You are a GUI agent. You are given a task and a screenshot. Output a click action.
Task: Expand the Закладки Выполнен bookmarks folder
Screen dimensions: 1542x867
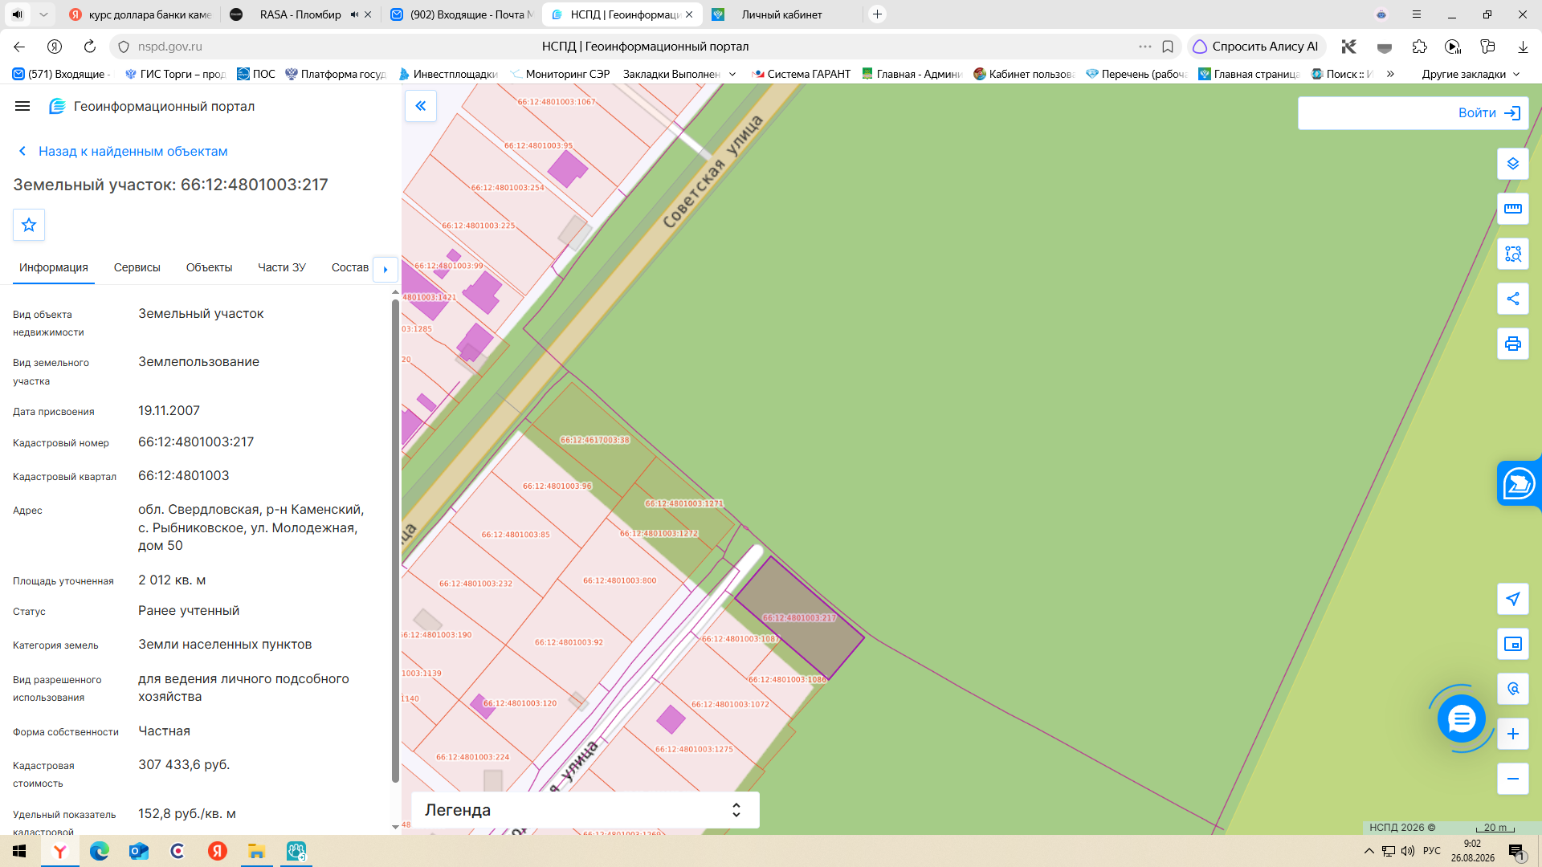click(679, 74)
